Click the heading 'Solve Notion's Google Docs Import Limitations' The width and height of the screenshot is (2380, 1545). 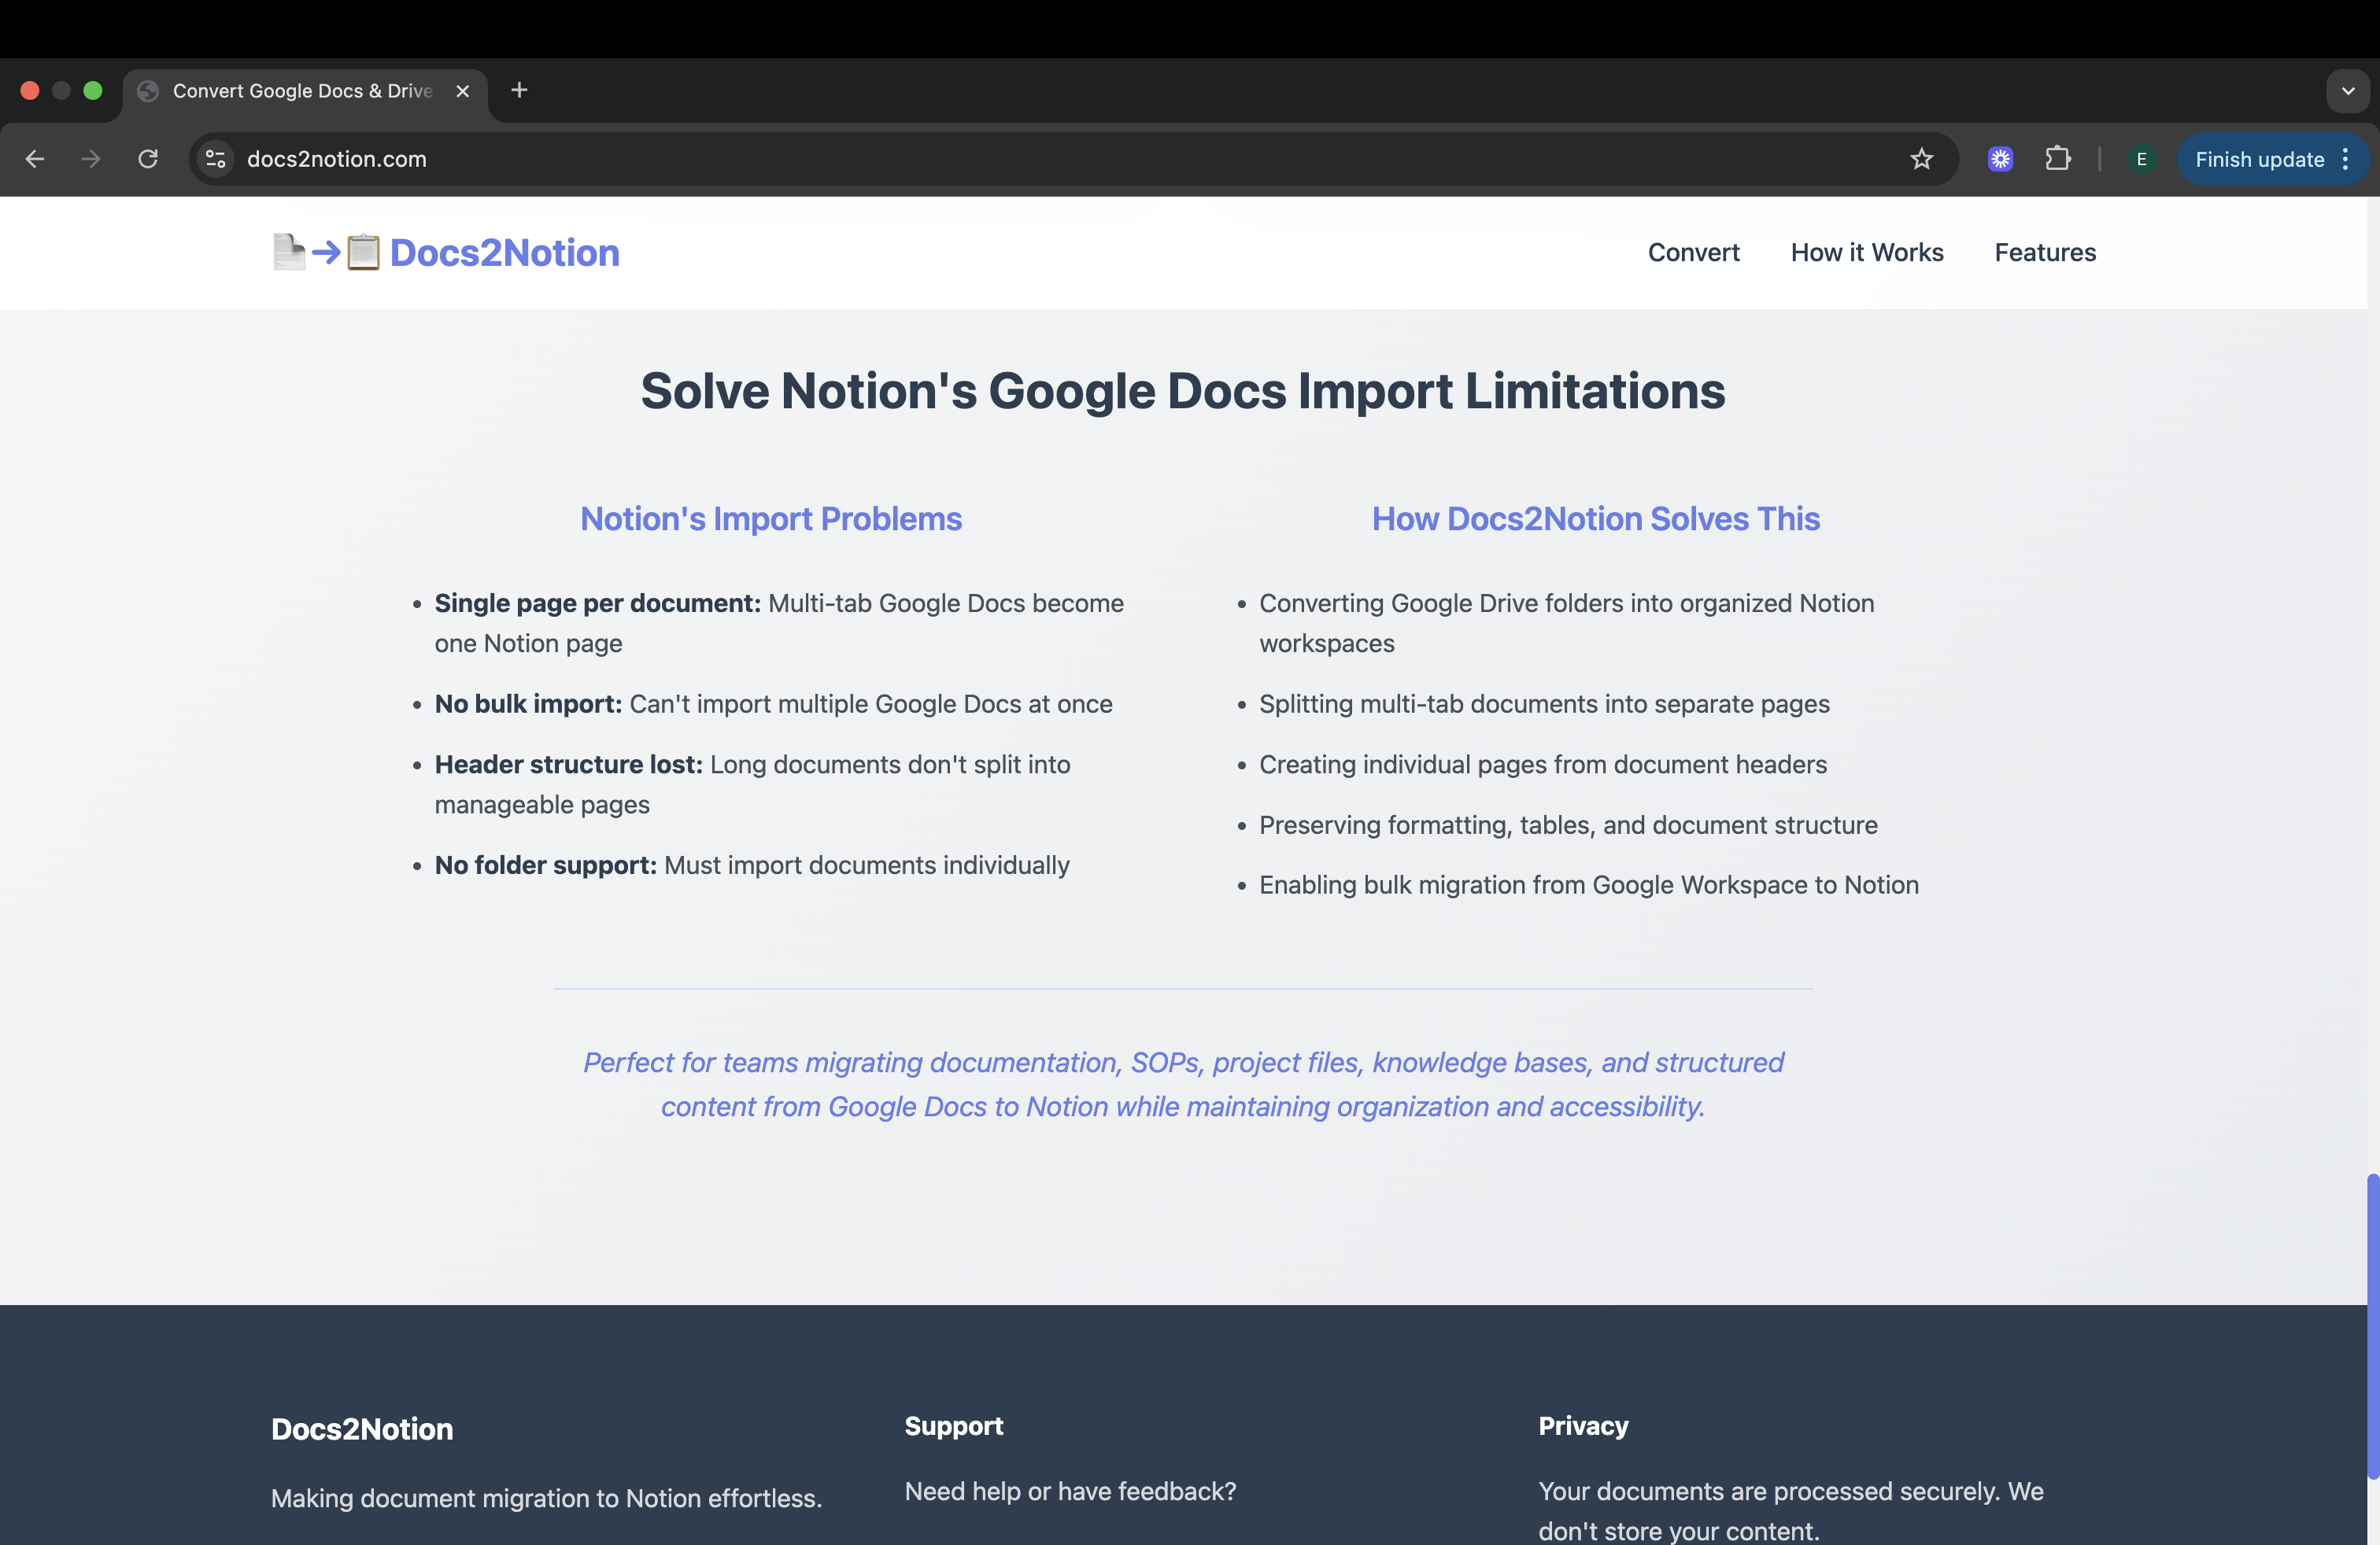1183,391
